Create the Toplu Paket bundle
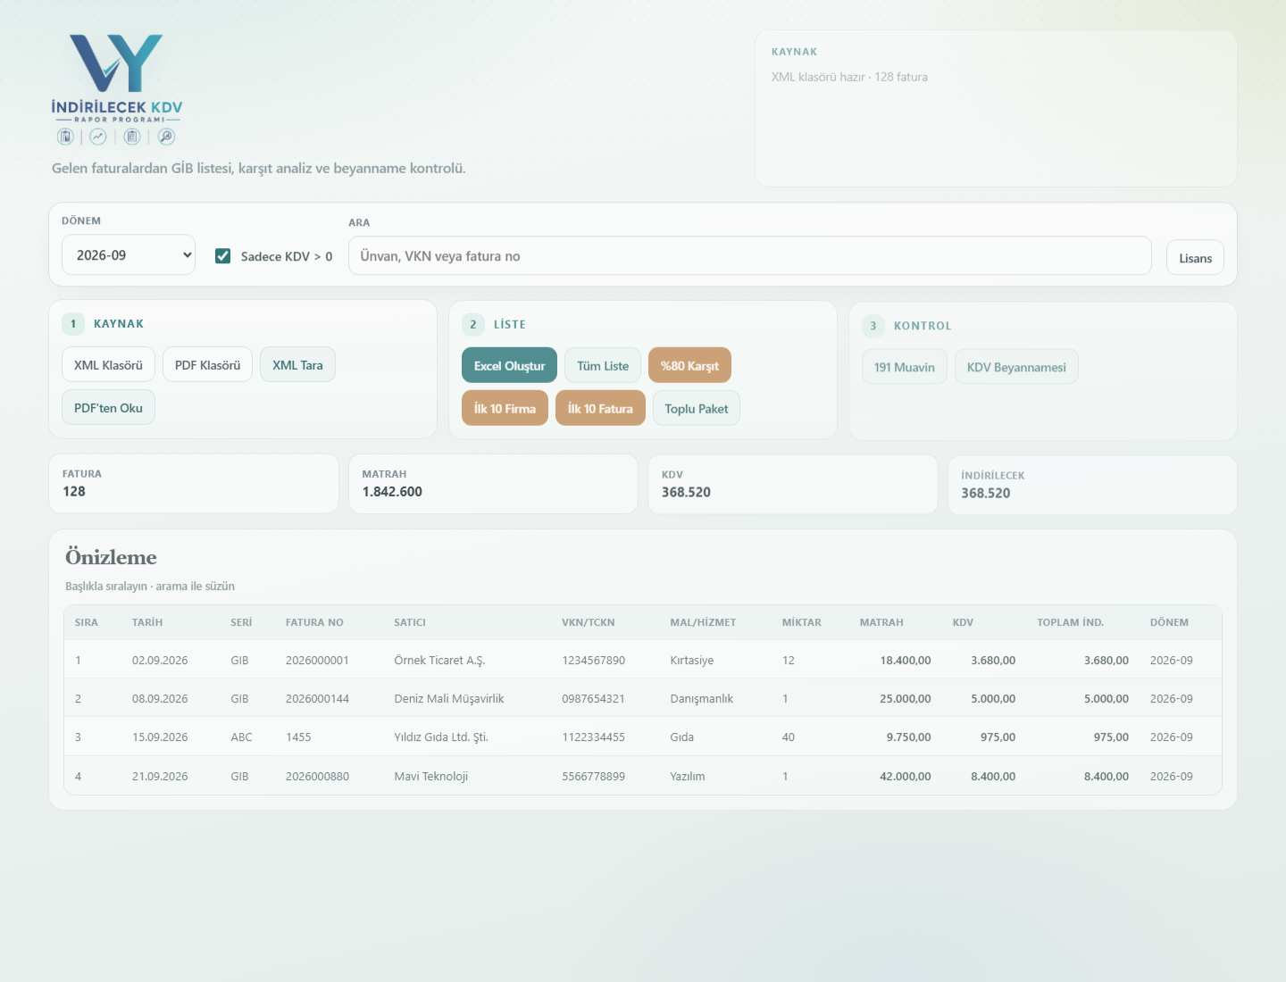 coord(697,409)
